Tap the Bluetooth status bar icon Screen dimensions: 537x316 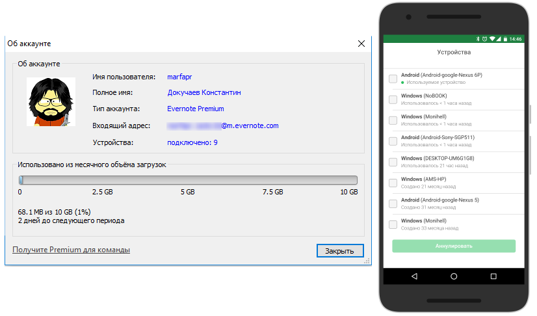click(478, 39)
